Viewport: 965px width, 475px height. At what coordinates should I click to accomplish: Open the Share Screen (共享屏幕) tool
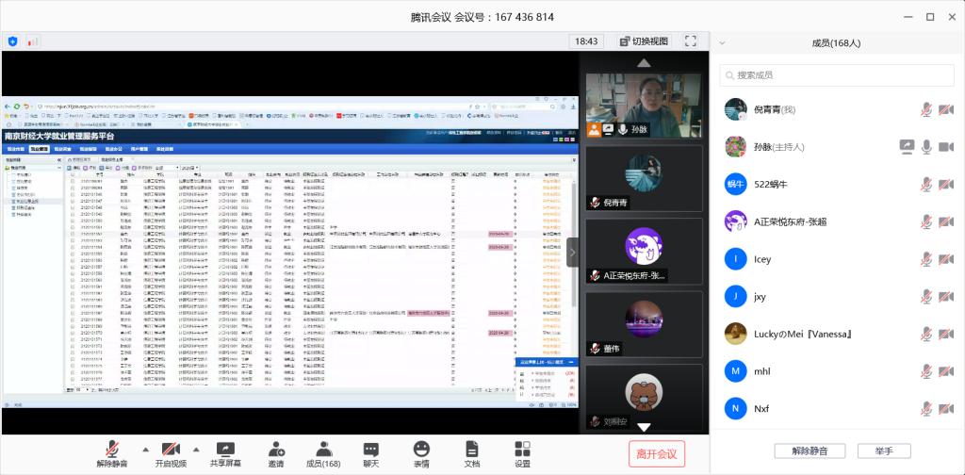tap(224, 454)
